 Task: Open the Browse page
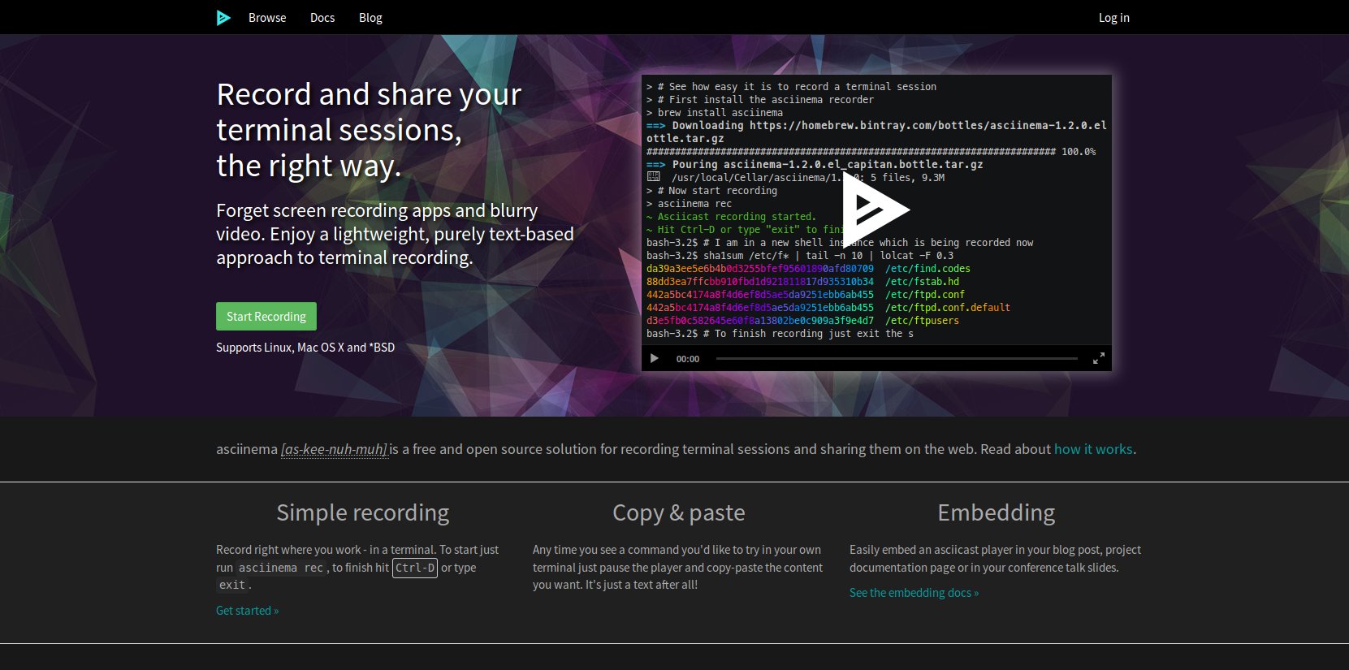[267, 17]
